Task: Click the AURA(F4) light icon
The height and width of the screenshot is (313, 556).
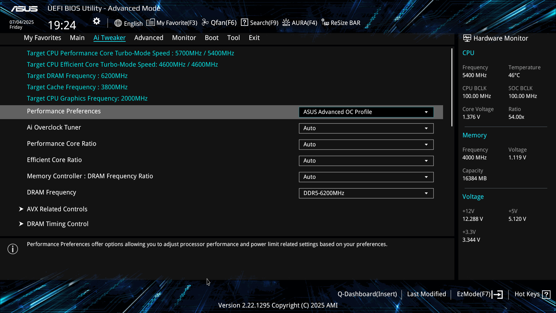Action: (x=286, y=22)
